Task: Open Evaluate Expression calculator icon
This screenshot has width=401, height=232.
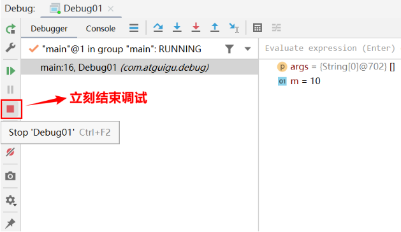Action: pos(258,27)
